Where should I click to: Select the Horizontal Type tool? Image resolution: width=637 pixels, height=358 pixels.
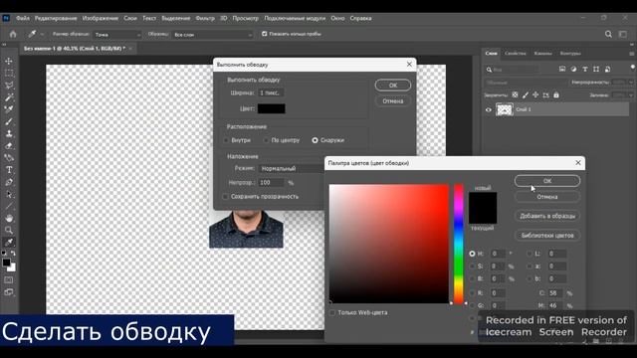pos(9,170)
